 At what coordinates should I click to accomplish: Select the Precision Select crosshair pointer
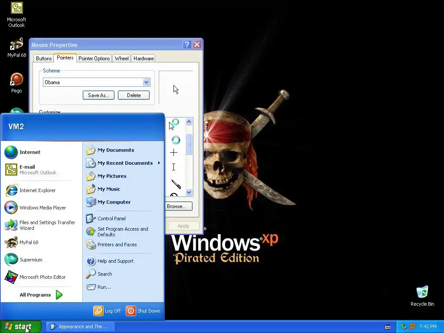coord(173,153)
